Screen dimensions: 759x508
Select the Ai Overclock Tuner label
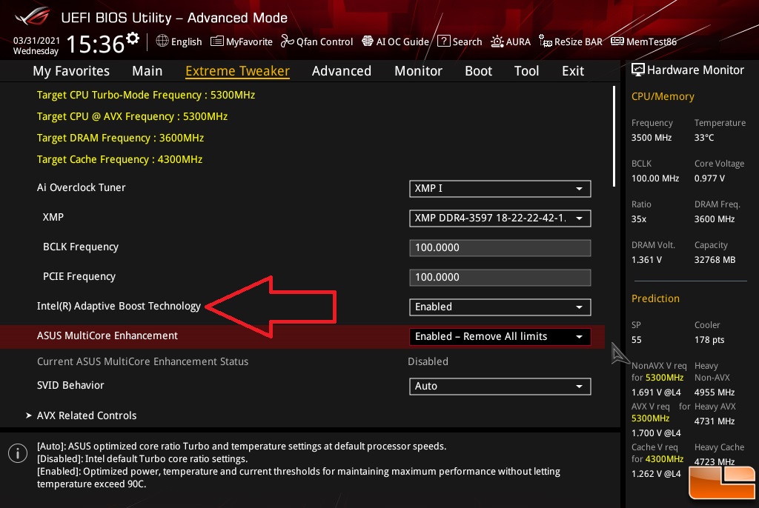(x=81, y=187)
